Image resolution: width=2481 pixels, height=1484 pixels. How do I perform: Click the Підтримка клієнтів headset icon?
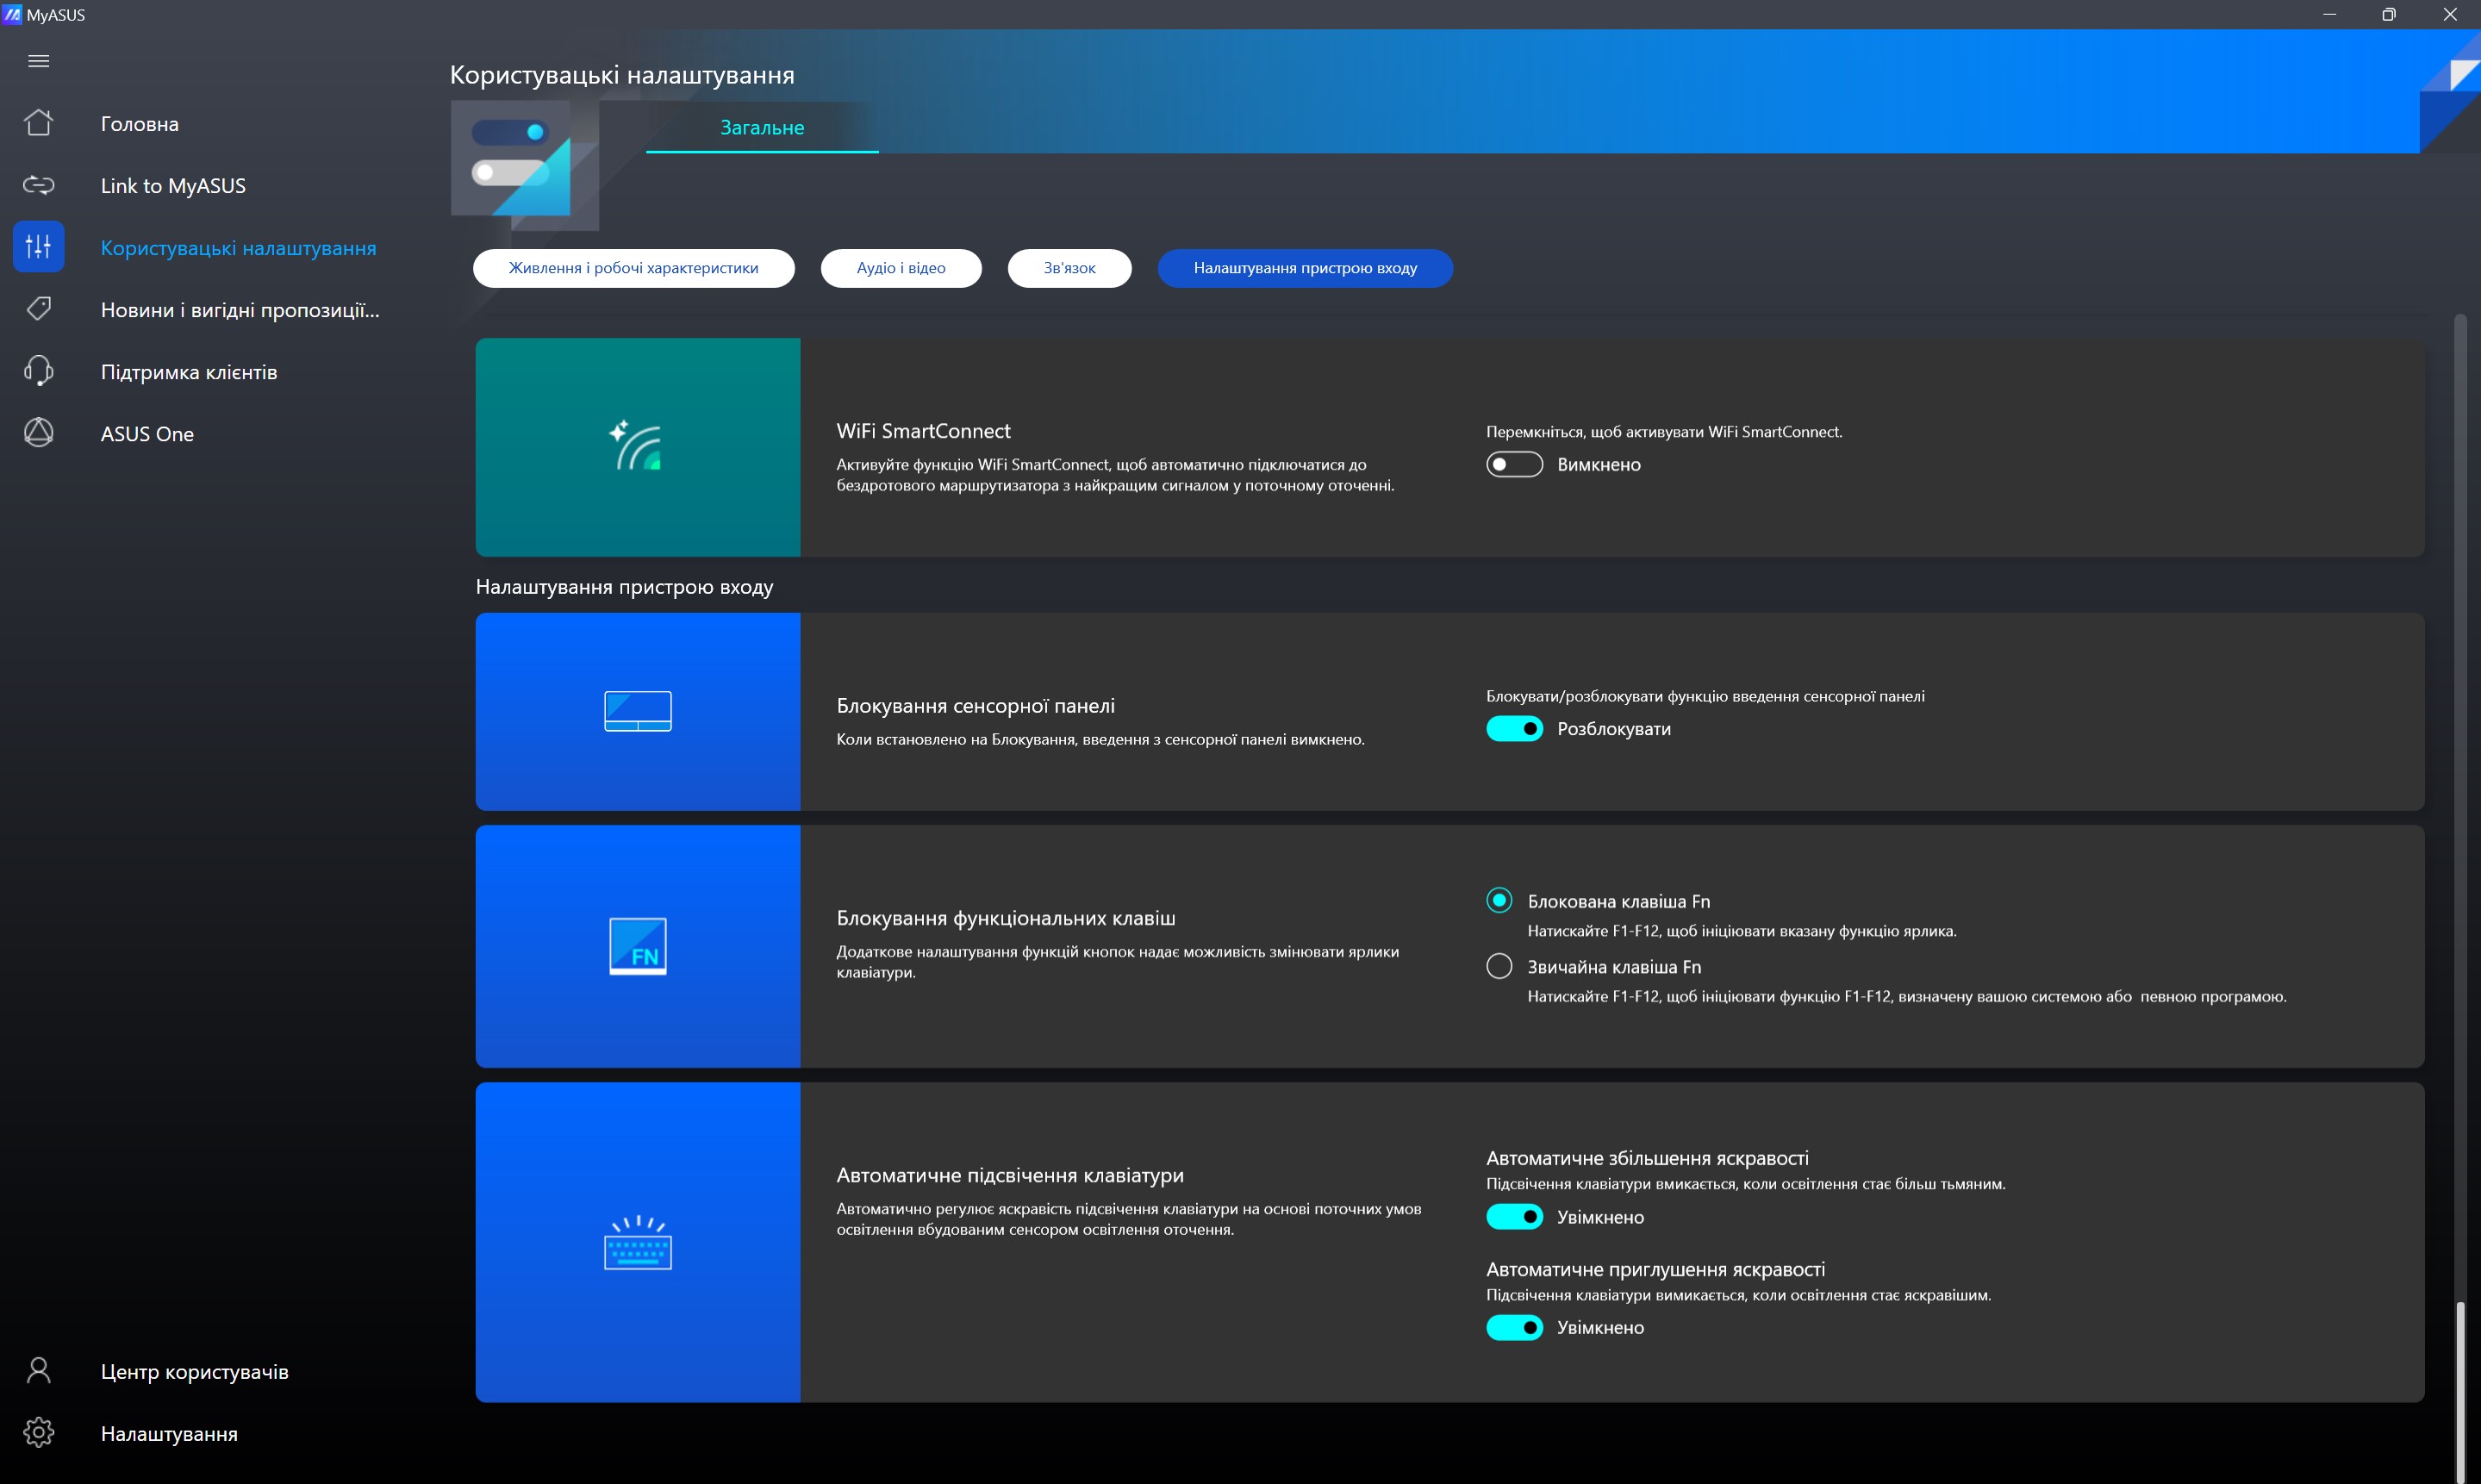click(38, 371)
